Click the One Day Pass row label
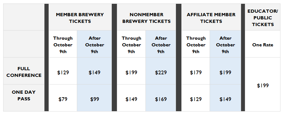The height and width of the screenshot is (115, 283). click(x=24, y=96)
